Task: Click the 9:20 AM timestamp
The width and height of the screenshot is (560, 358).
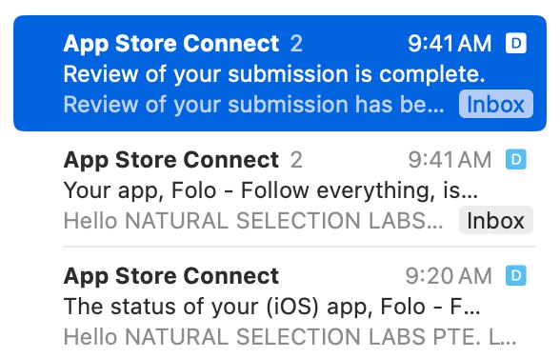Action: pyautogui.click(x=449, y=276)
